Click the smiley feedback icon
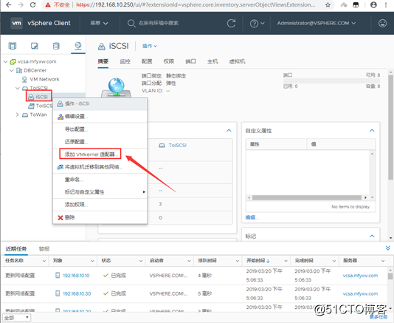The width and height of the screenshot is (394, 323). click(382, 23)
